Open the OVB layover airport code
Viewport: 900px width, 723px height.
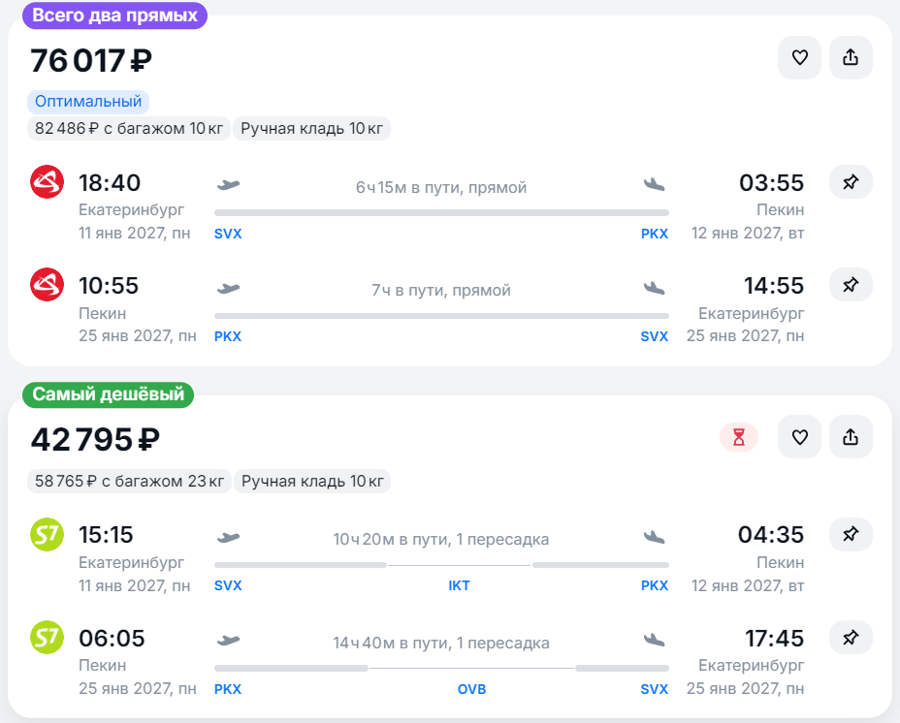tap(471, 689)
